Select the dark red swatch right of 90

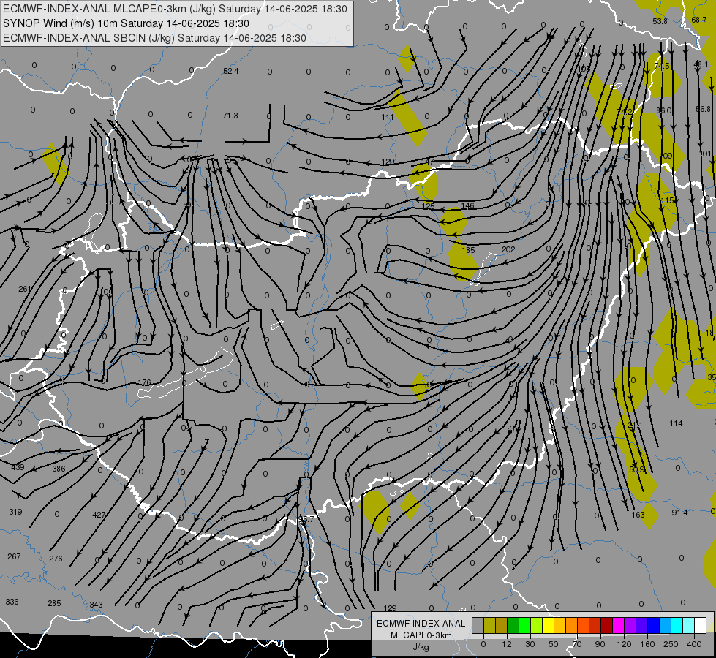[607, 626]
